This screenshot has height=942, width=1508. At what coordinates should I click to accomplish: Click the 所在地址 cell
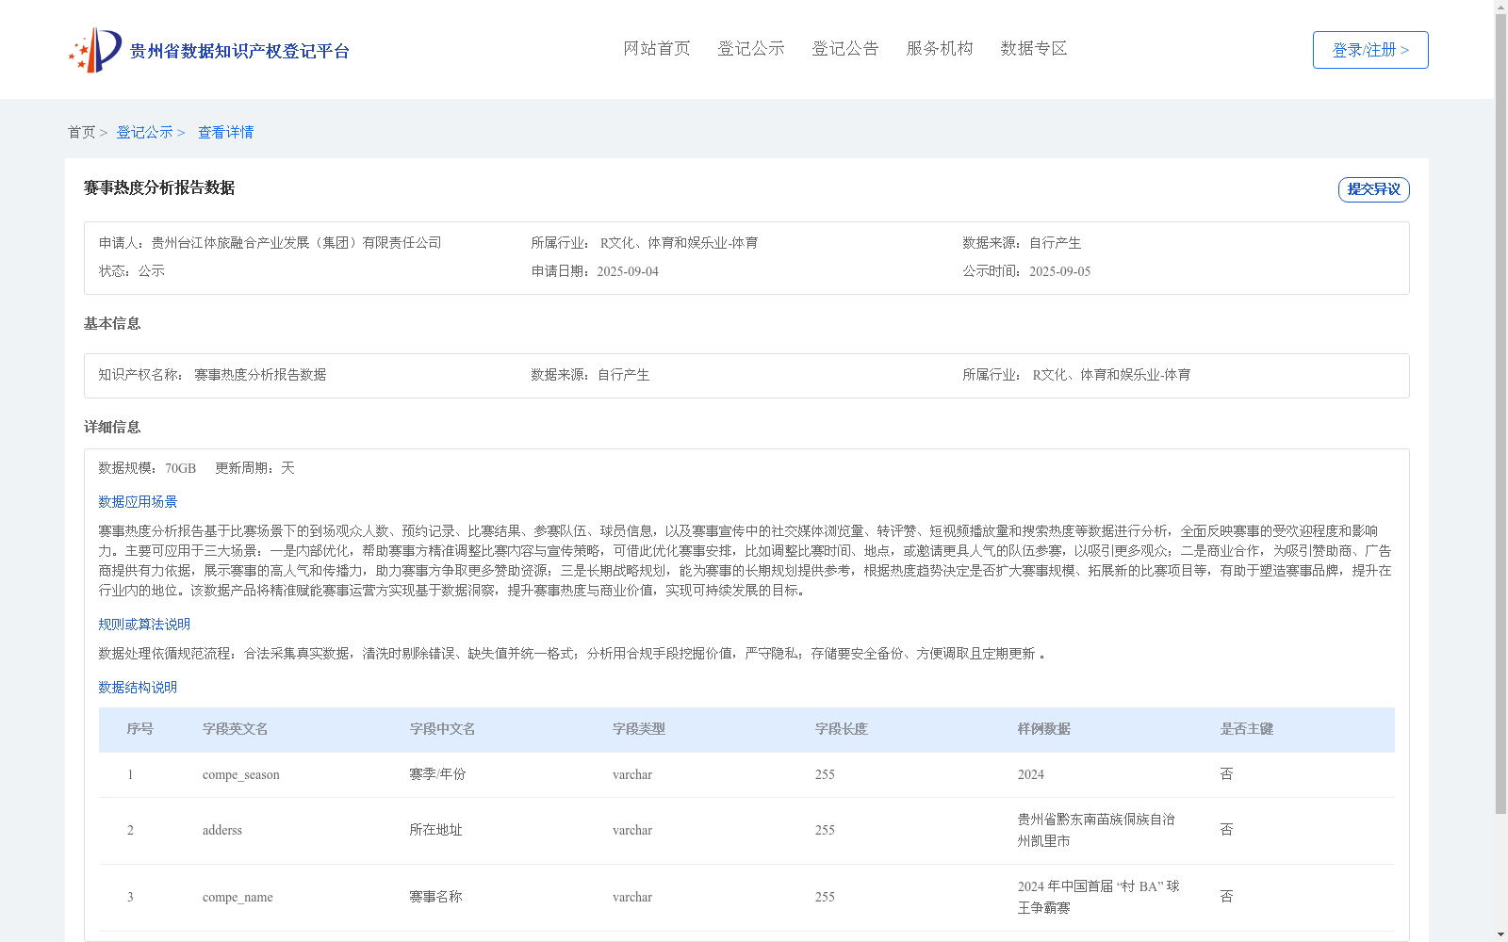[x=435, y=830]
